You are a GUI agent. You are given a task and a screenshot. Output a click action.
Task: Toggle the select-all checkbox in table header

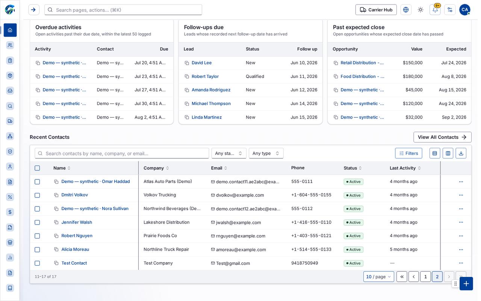(37, 168)
